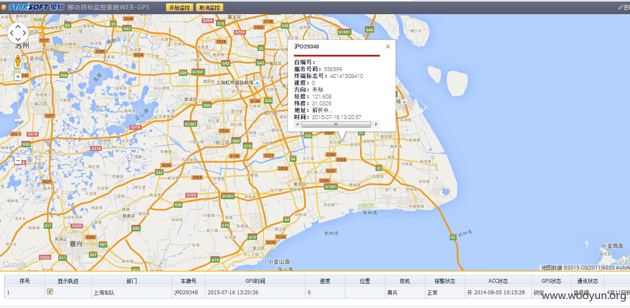Image resolution: width=630 pixels, height=308 pixels.
Task: Click the 上海虹桥国际机场 airport marker on map
Action: click(257, 83)
